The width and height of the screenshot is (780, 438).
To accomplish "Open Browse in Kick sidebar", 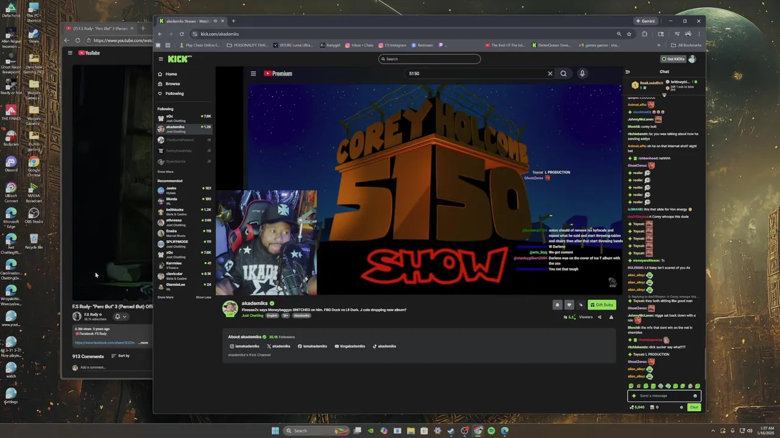I will (169, 84).
